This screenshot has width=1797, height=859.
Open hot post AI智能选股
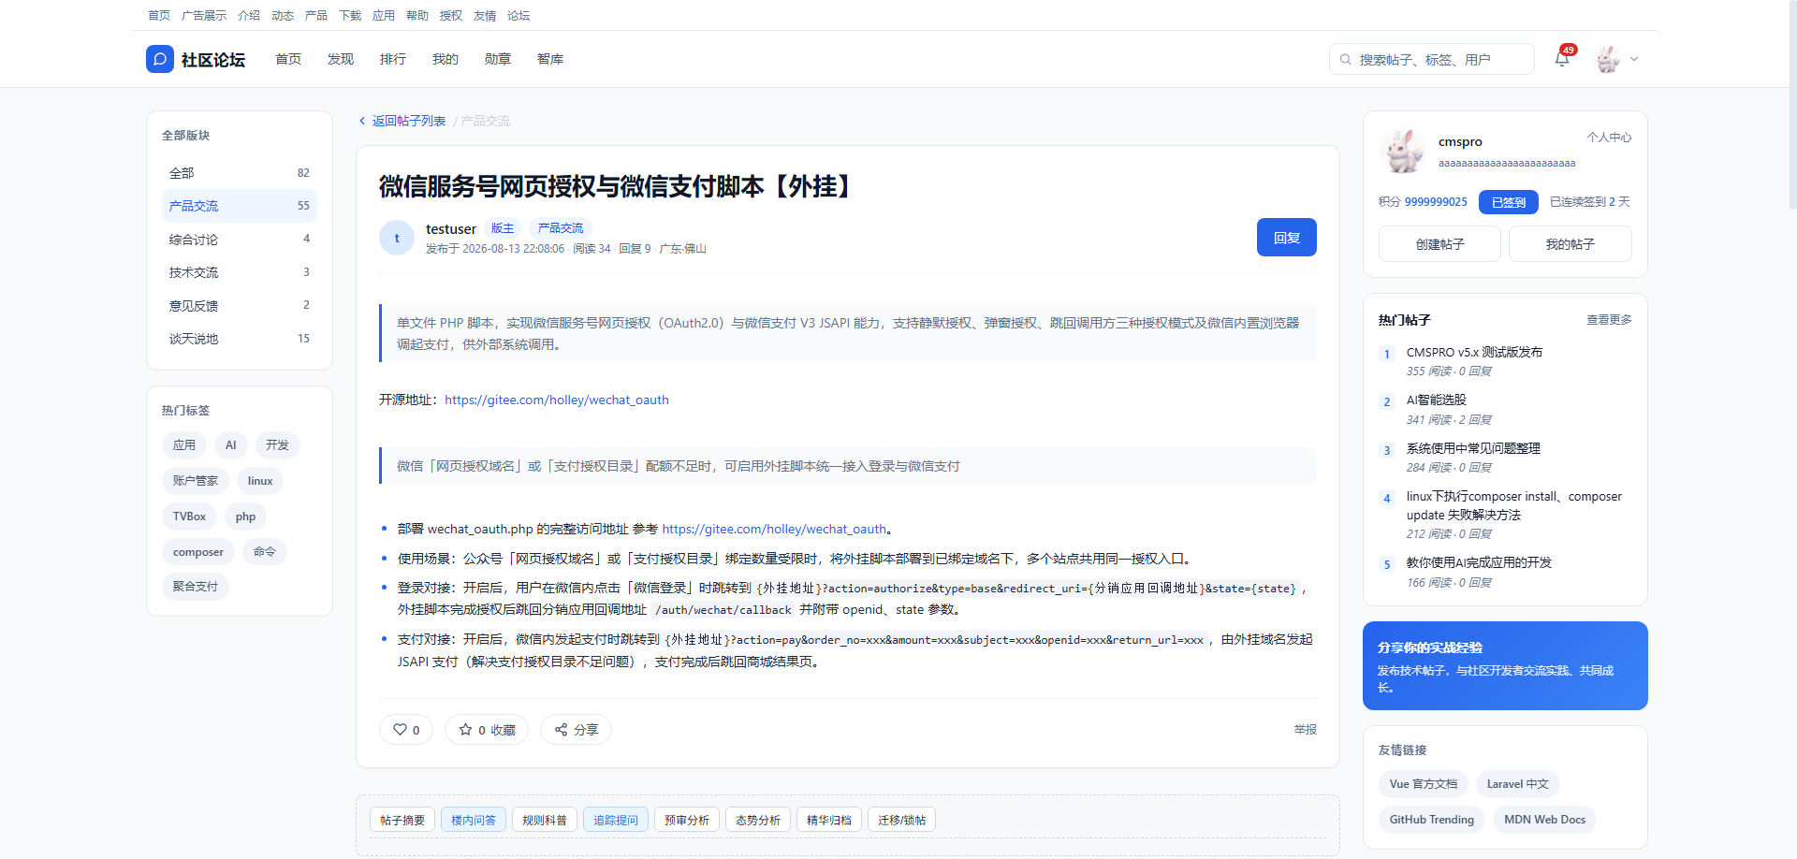tap(1437, 400)
